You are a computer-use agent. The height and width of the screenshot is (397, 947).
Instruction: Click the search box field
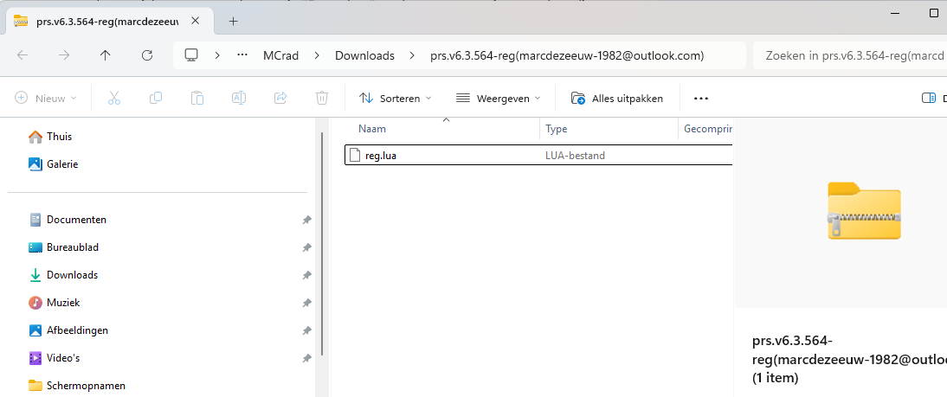(x=848, y=55)
